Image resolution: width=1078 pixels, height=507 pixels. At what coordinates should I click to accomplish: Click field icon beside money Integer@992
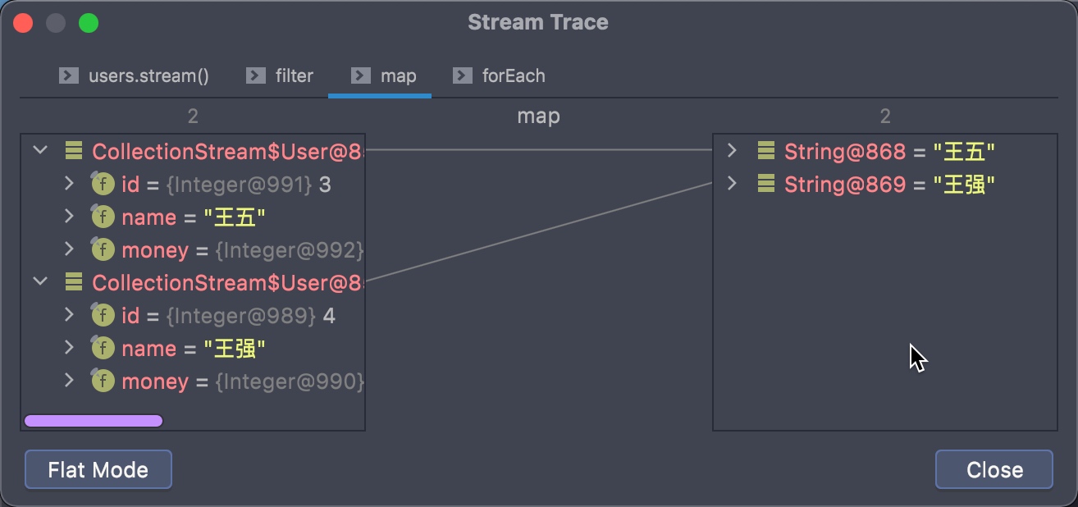(103, 250)
